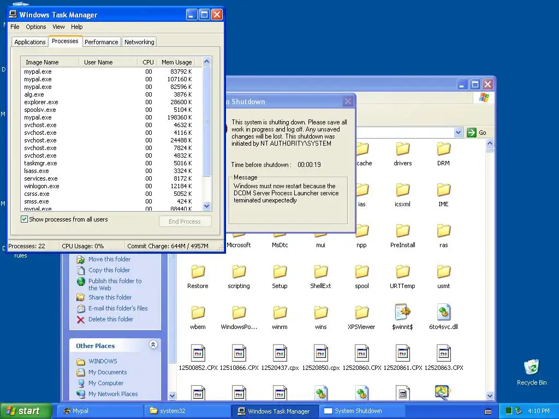Switch to System Shutdown taskbar button
Viewport: 559px width, 419px height.
click(x=362, y=411)
